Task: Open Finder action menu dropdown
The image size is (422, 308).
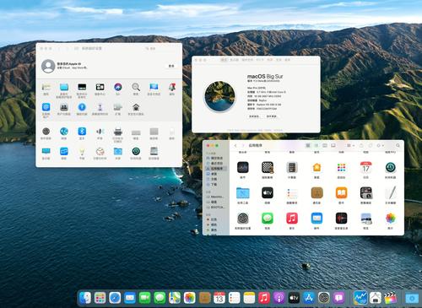Action: coord(380,145)
